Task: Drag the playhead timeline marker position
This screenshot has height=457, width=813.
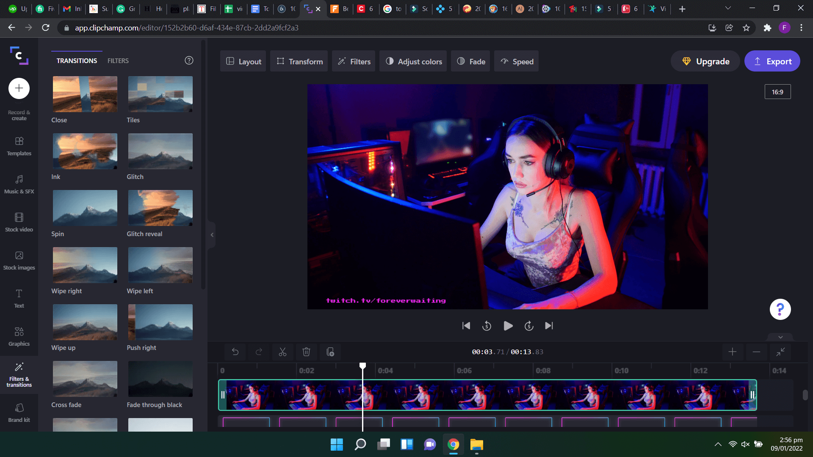Action: (362, 365)
